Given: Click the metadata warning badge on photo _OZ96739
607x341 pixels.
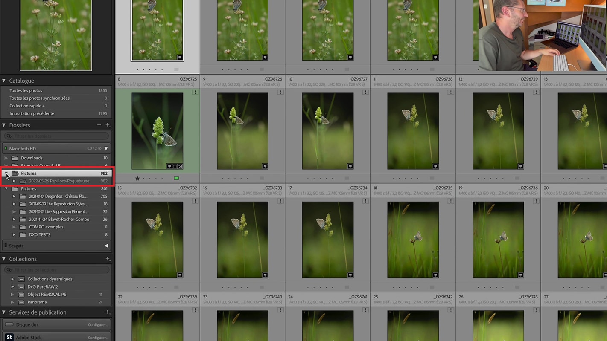Looking at the screenshot, I should (x=195, y=310).
